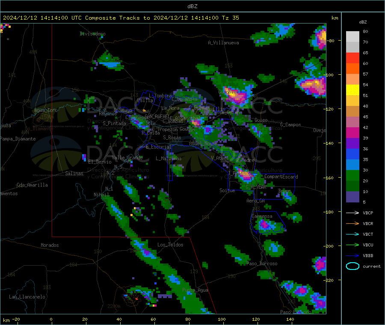Pick the purple swatch between 39 and 36

(x=352, y=143)
